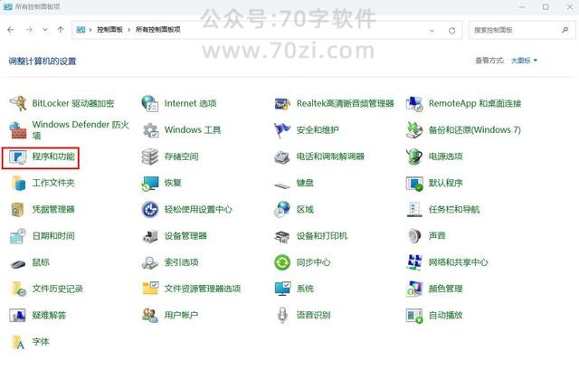The height and width of the screenshot is (389, 579).
Task: Open 声音 speaker icon
Action: coord(414,236)
